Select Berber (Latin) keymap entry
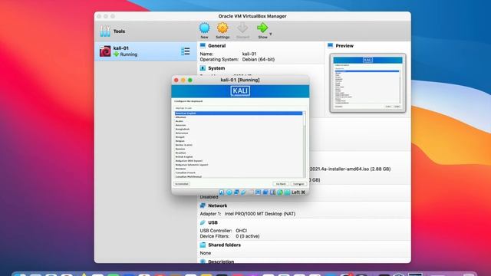 click(184, 145)
